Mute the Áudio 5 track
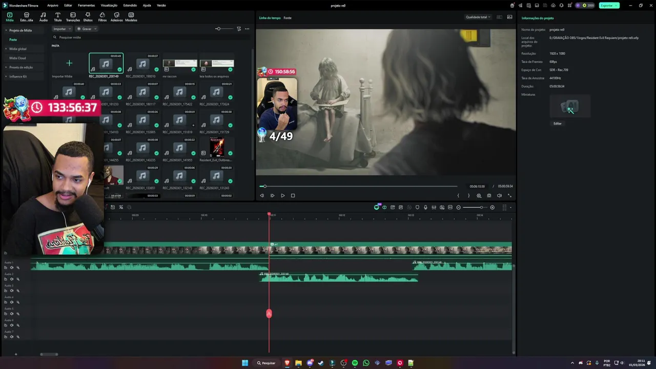 pyautogui.click(x=12, y=314)
